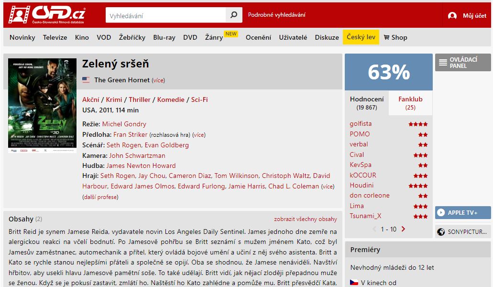Show další profese
The image size is (493, 287).
100,197
